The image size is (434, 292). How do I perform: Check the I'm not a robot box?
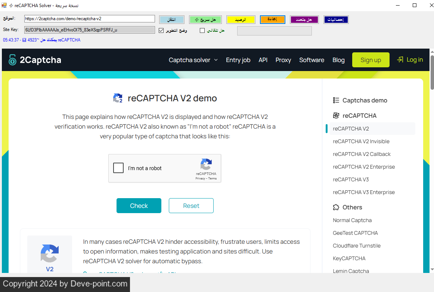(x=118, y=168)
